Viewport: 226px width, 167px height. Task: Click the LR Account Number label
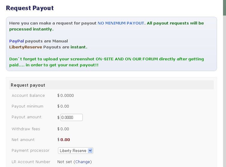(x=31, y=162)
